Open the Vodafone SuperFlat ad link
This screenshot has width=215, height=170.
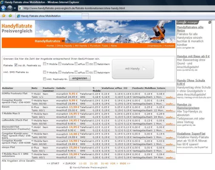tap(191, 133)
